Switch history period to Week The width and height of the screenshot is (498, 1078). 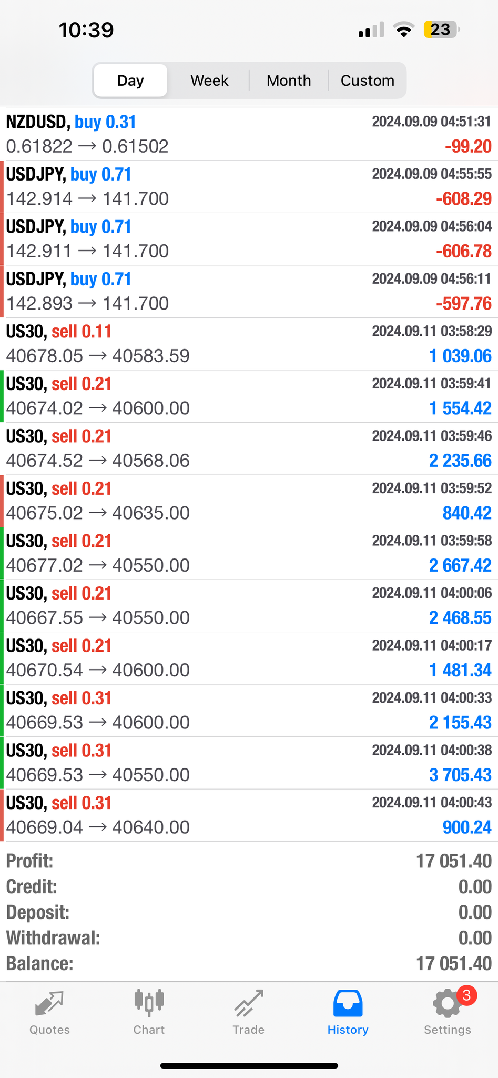209,81
